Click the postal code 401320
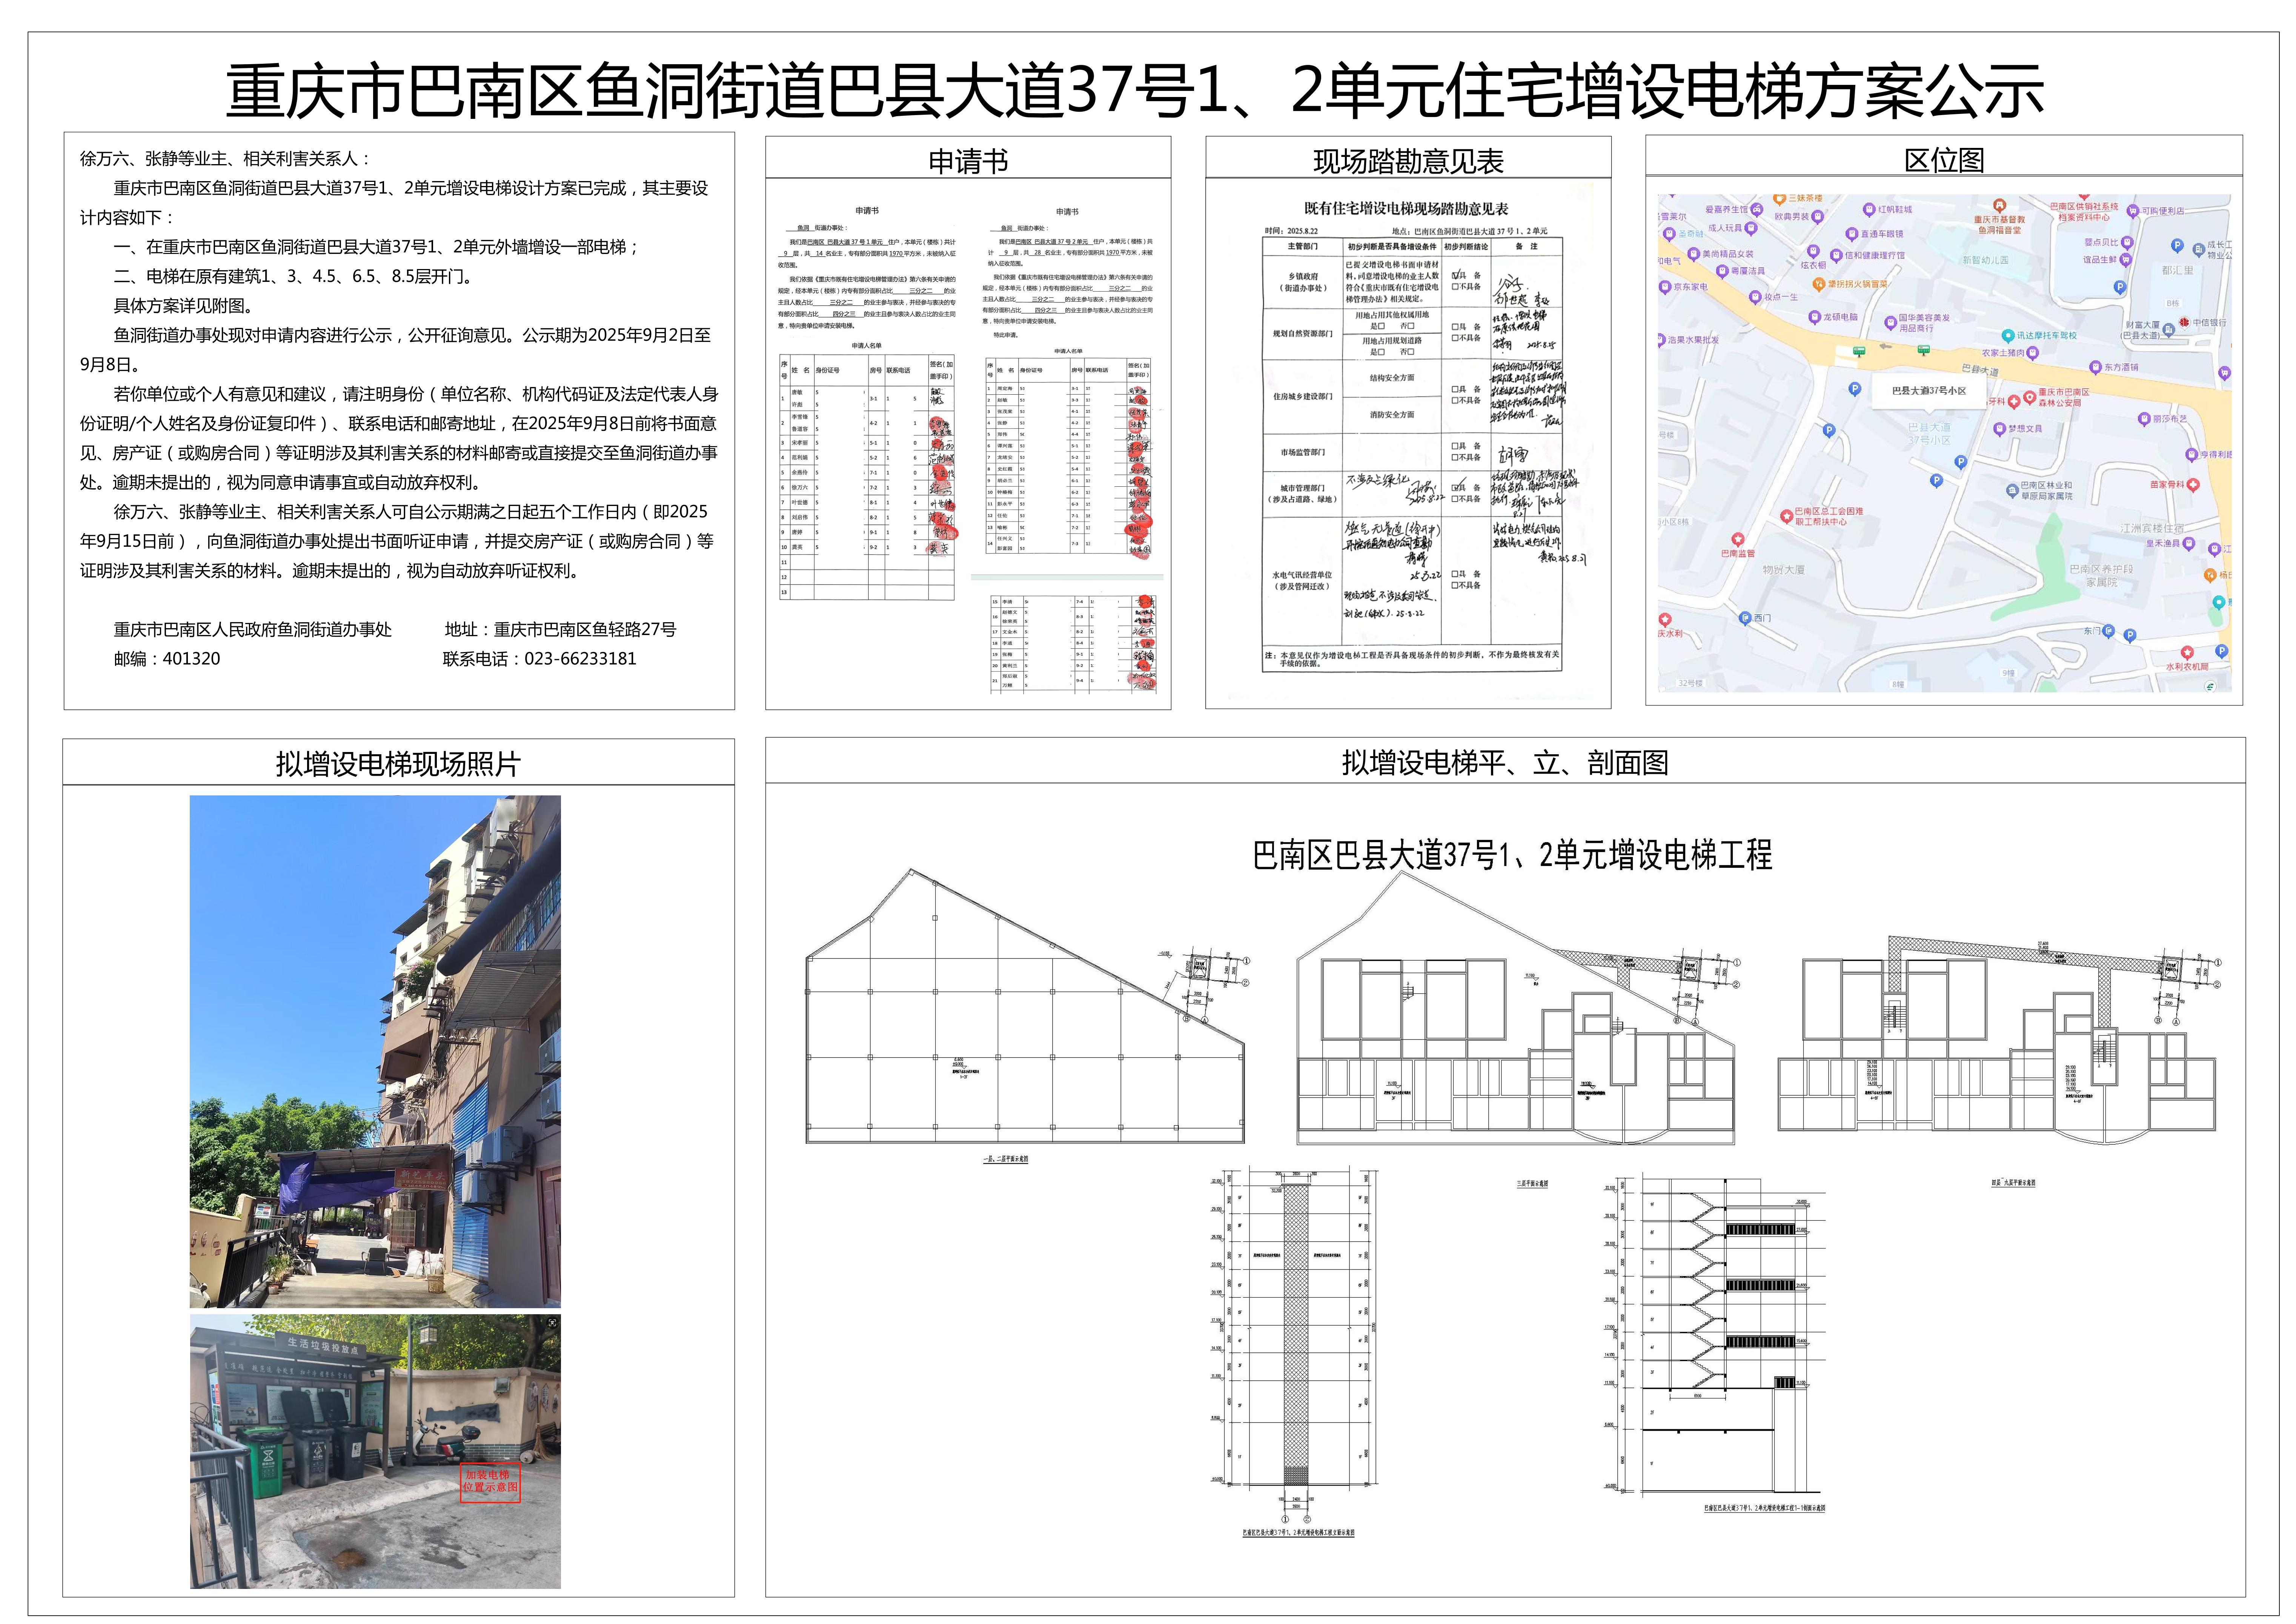The width and height of the screenshot is (2296, 1624). pos(191,659)
